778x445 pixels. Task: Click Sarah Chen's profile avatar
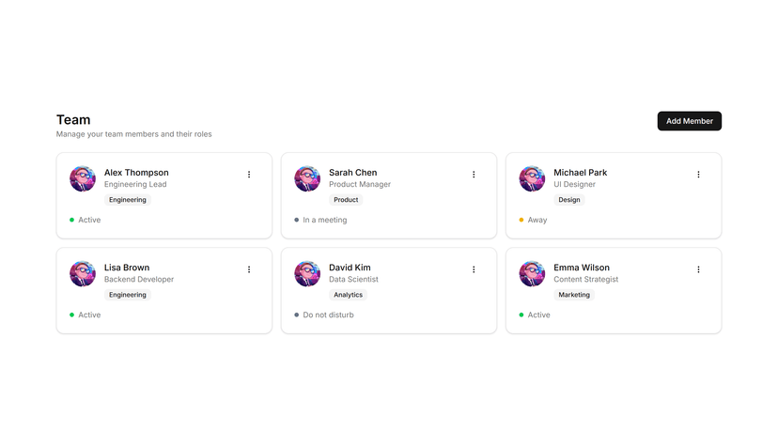(x=307, y=178)
